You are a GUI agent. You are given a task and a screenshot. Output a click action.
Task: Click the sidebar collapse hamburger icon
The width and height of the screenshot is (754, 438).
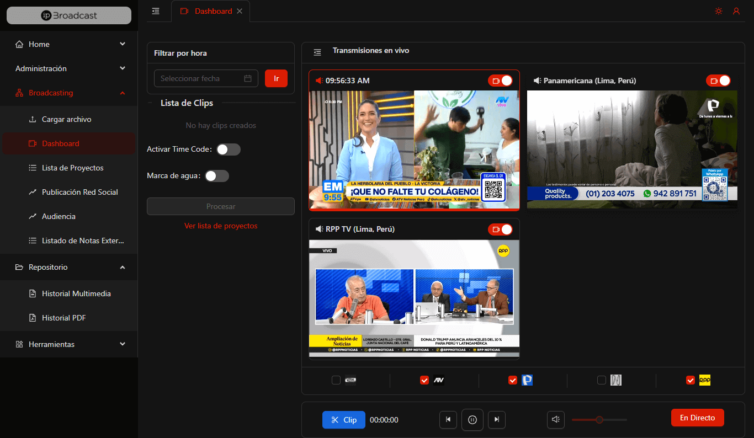(156, 11)
